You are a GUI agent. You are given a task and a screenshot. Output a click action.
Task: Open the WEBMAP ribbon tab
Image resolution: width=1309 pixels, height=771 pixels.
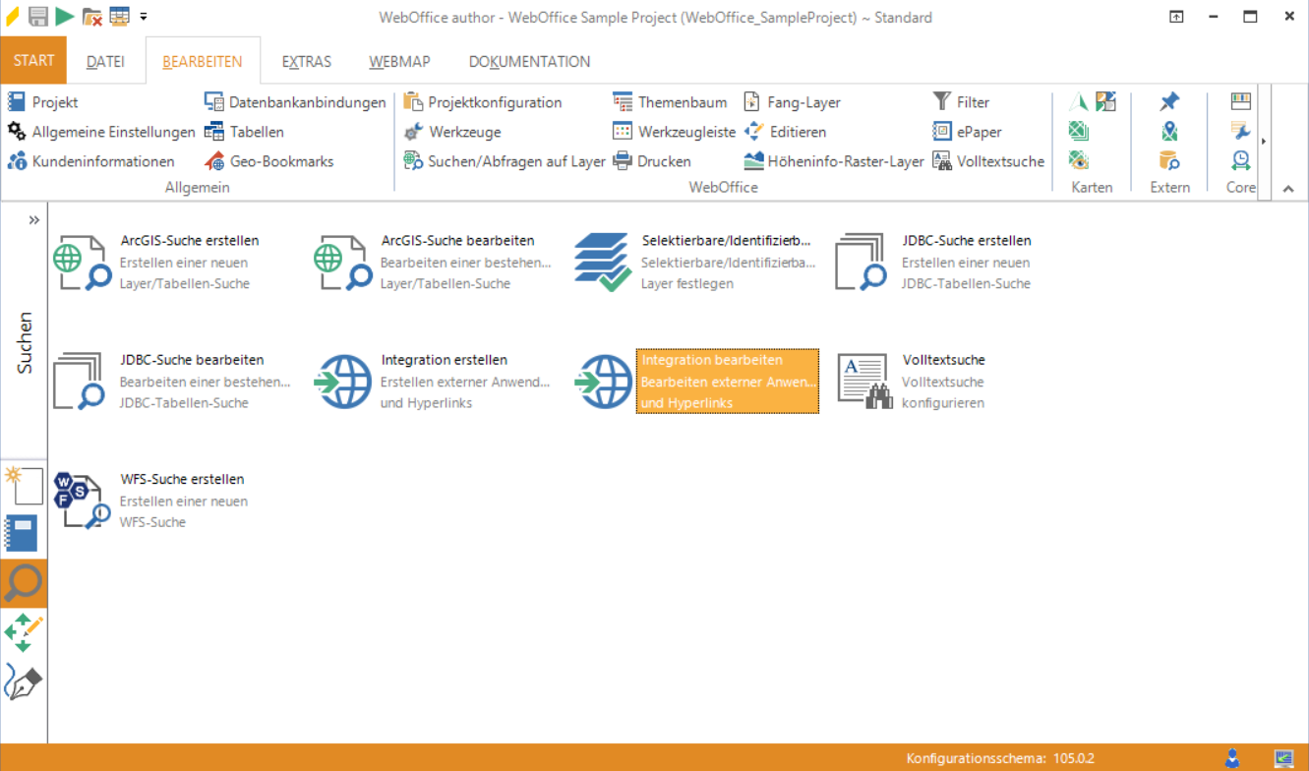[x=398, y=60]
